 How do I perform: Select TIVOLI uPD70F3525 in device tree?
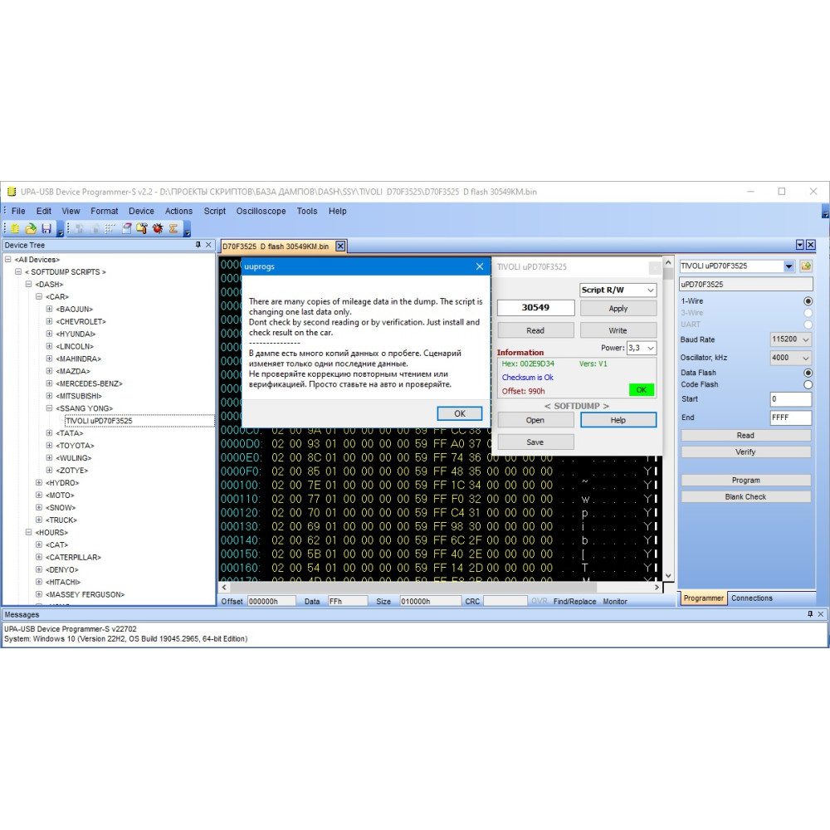[99, 421]
